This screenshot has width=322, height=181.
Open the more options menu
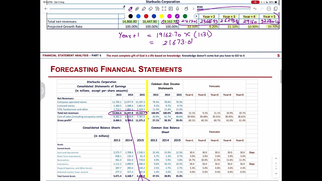point(269,9)
